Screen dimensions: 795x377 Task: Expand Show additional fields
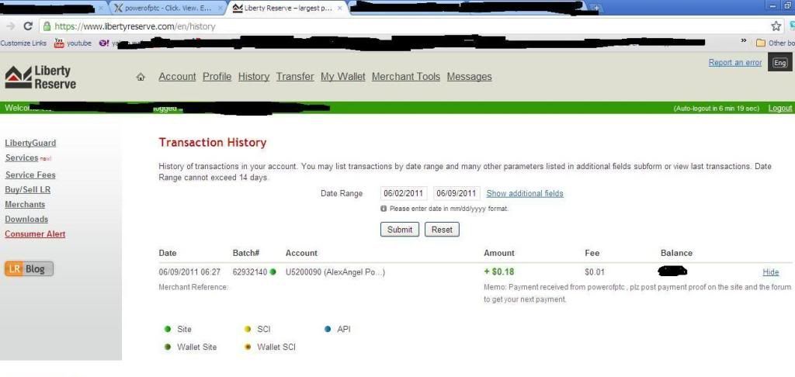pyautogui.click(x=525, y=193)
